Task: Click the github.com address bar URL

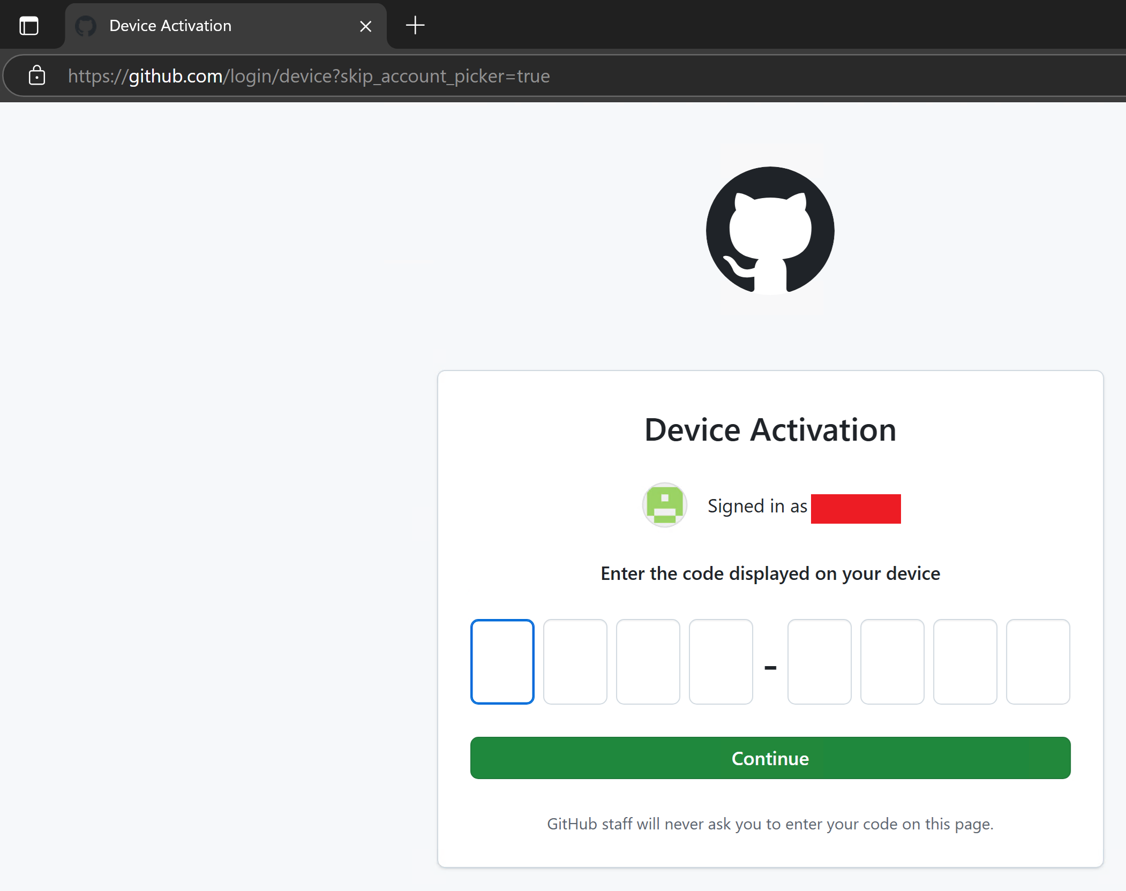Action: pyautogui.click(x=309, y=76)
